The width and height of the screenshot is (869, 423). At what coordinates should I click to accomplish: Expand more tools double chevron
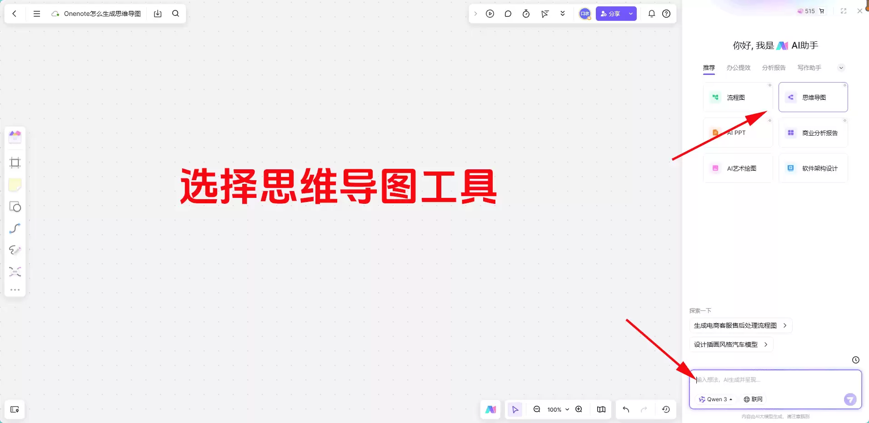tap(563, 14)
